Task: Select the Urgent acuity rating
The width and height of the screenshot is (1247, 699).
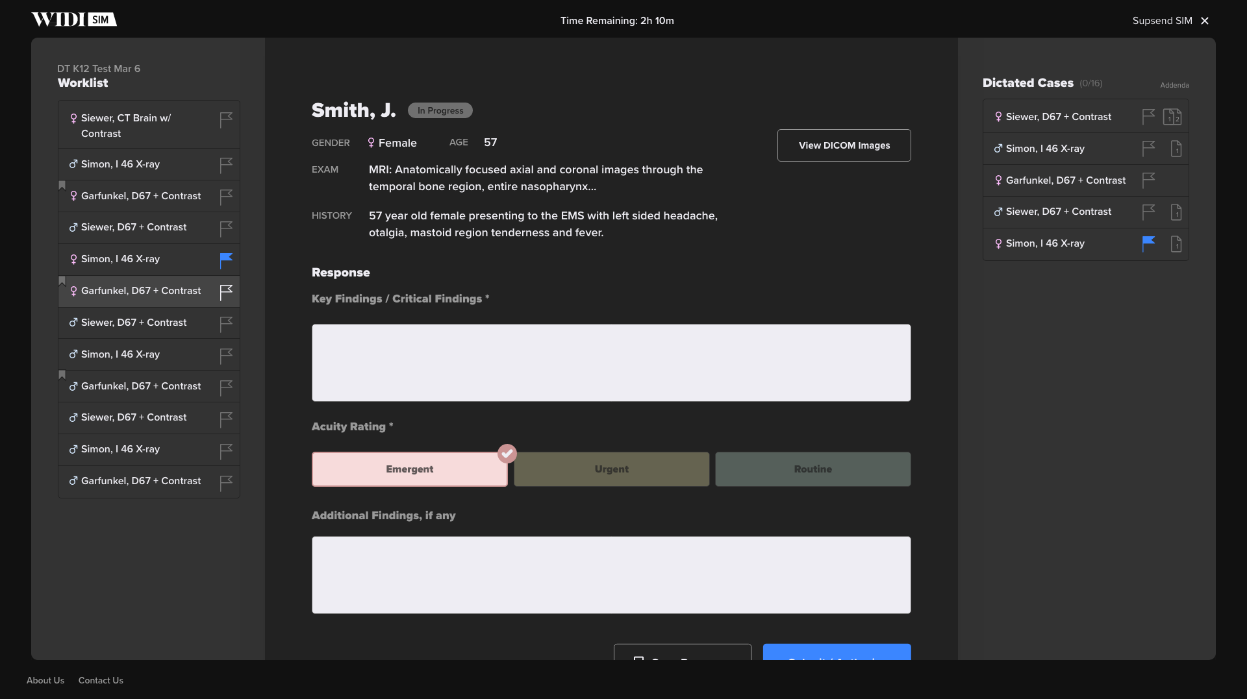Action: [611, 469]
